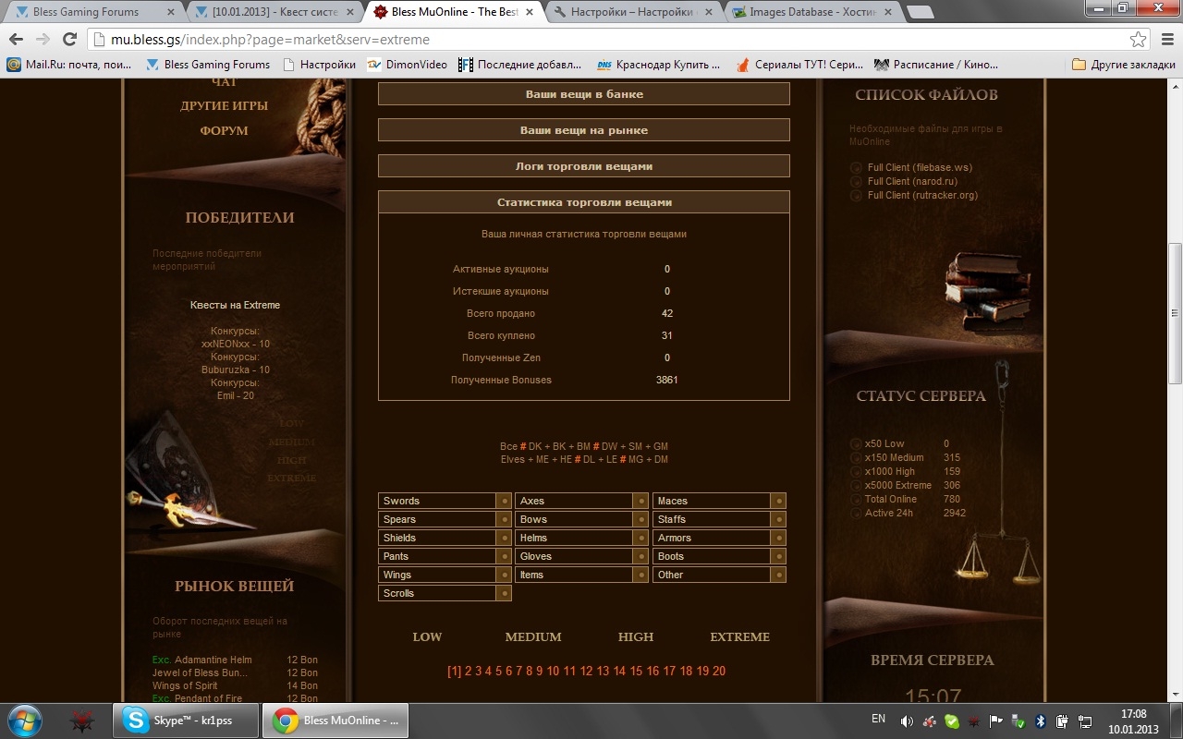This screenshot has width=1183, height=739.
Task: Bookmark page with the star icon
Action: click(1139, 40)
